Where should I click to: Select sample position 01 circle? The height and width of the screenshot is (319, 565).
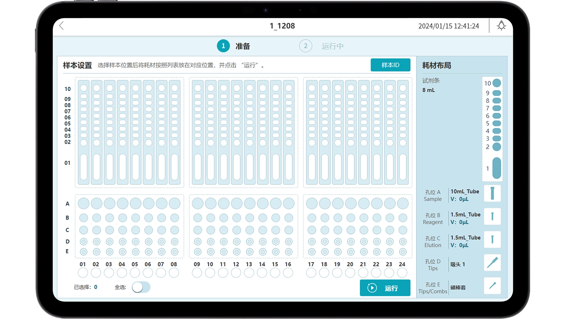(x=83, y=273)
